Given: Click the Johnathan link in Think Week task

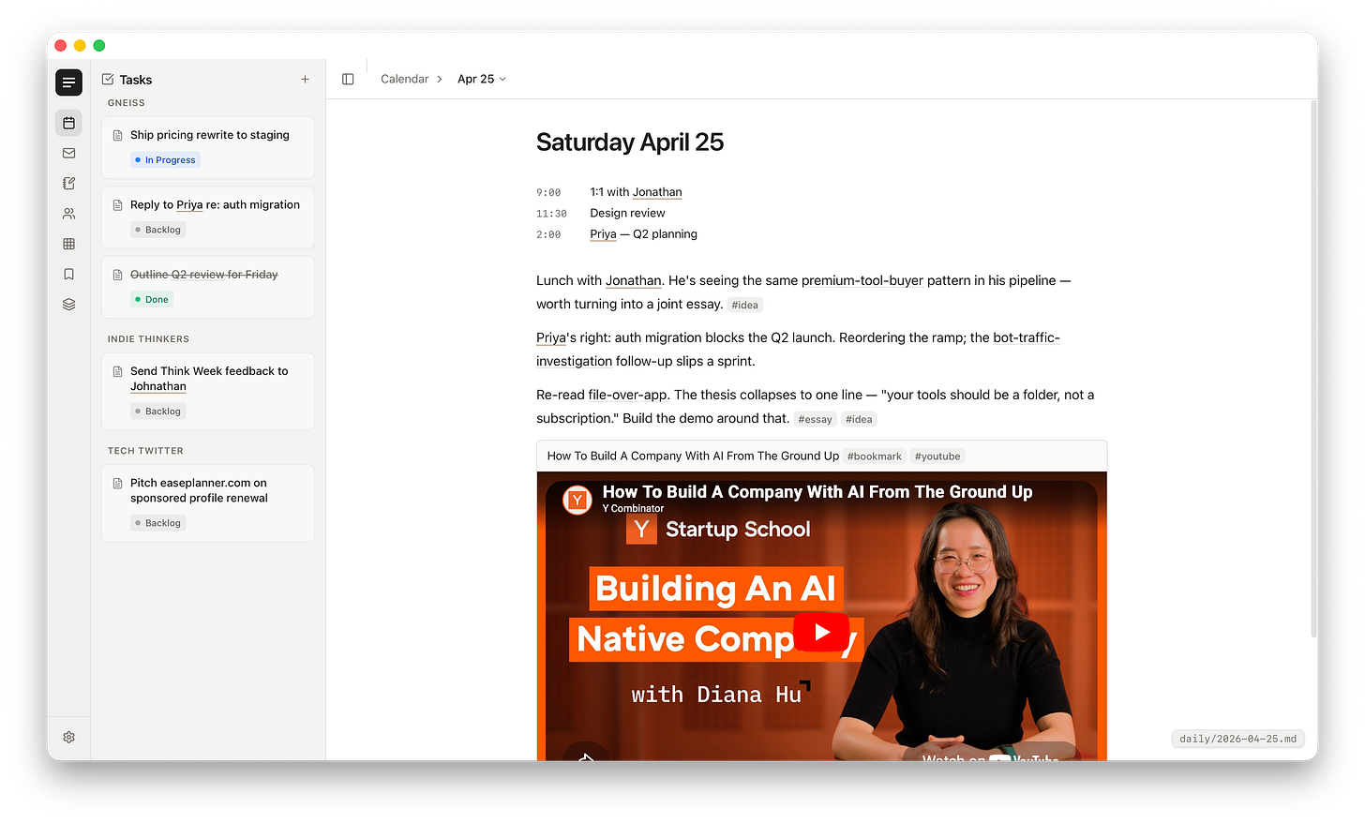Looking at the screenshot, I should click(x=158, y=386).
